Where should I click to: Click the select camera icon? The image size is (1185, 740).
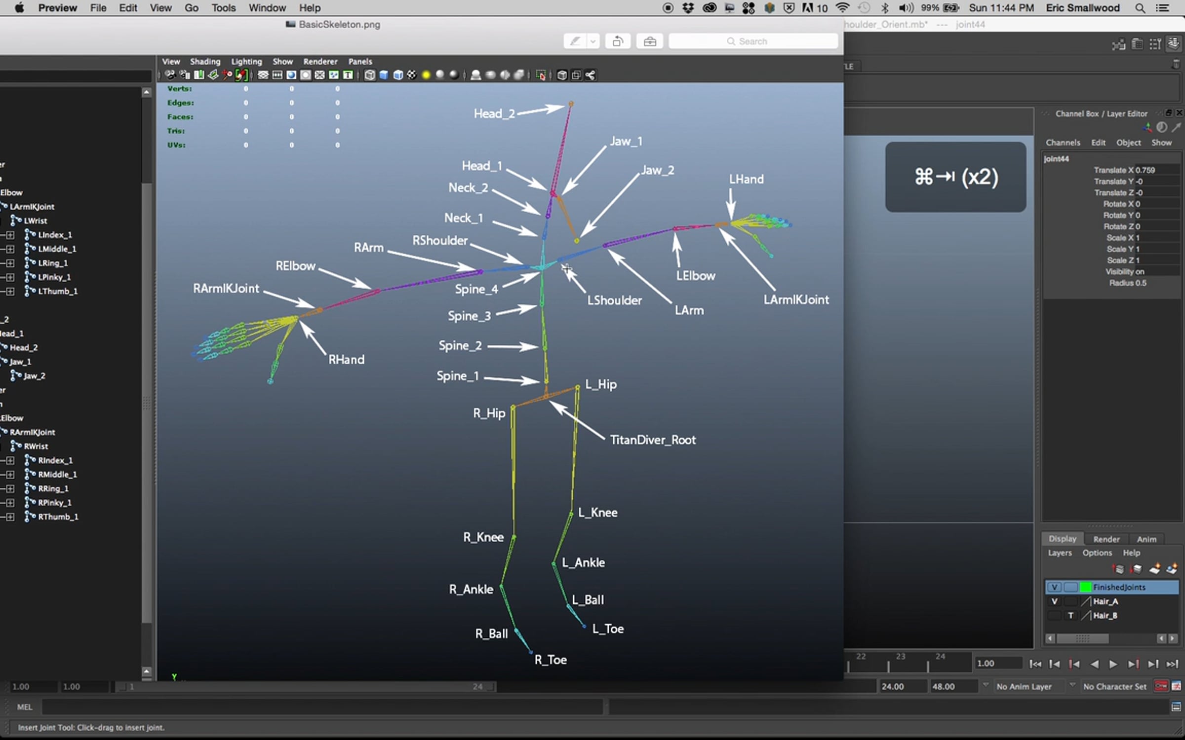click(x=170, y=75)
